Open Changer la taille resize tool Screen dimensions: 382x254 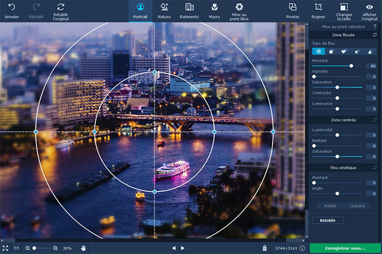click(344, 12)
